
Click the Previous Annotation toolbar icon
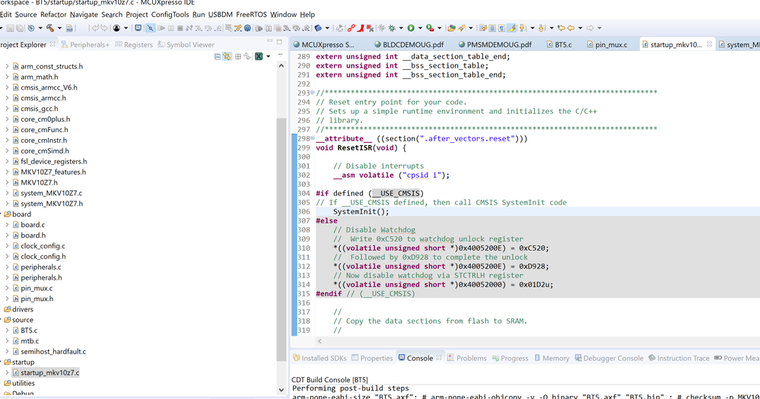click(x=541, y=28)
